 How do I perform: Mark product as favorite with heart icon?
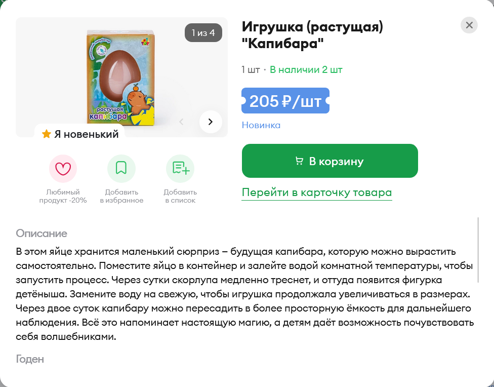coord(63,168)
